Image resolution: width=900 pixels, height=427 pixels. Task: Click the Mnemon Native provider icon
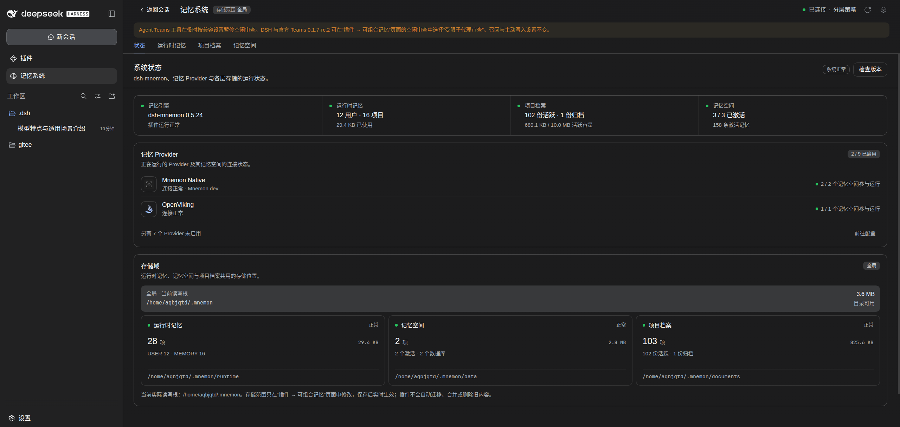149,184
